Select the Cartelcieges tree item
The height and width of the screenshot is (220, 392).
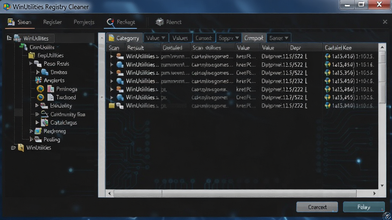[x=64, y=123]
